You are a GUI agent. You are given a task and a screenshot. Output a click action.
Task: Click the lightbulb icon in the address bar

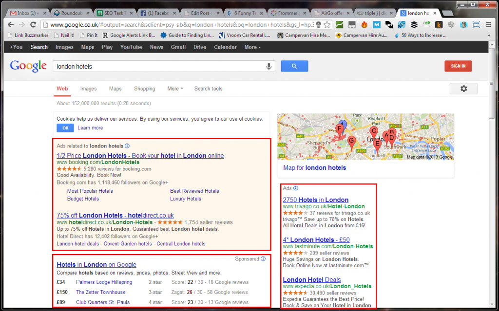point(318,24)
